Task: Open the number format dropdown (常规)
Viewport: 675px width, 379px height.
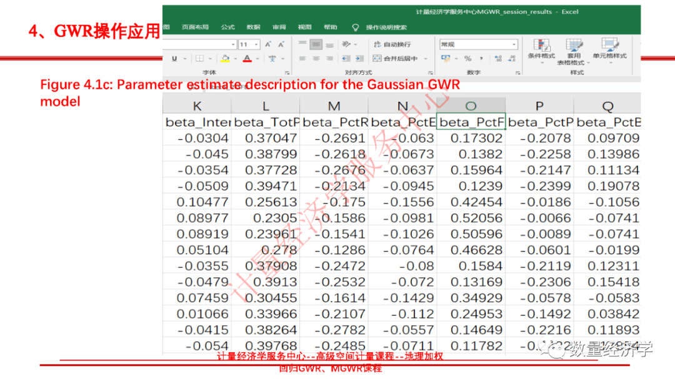Action: pyautogui.click(x=514, y=44)
